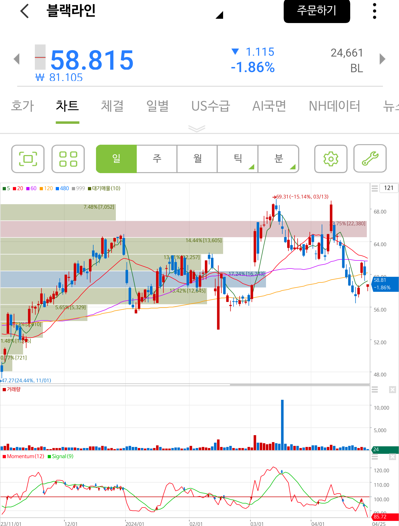399x526 pixels.
Task: Toggle 5-day moving average legend
Action: click(6, 188)
